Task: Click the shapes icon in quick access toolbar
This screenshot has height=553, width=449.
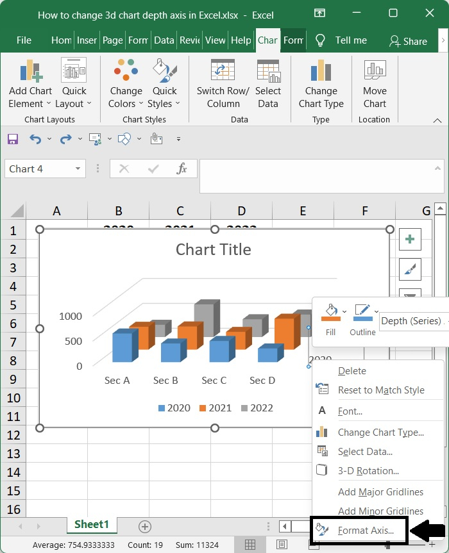Action: 124,139
